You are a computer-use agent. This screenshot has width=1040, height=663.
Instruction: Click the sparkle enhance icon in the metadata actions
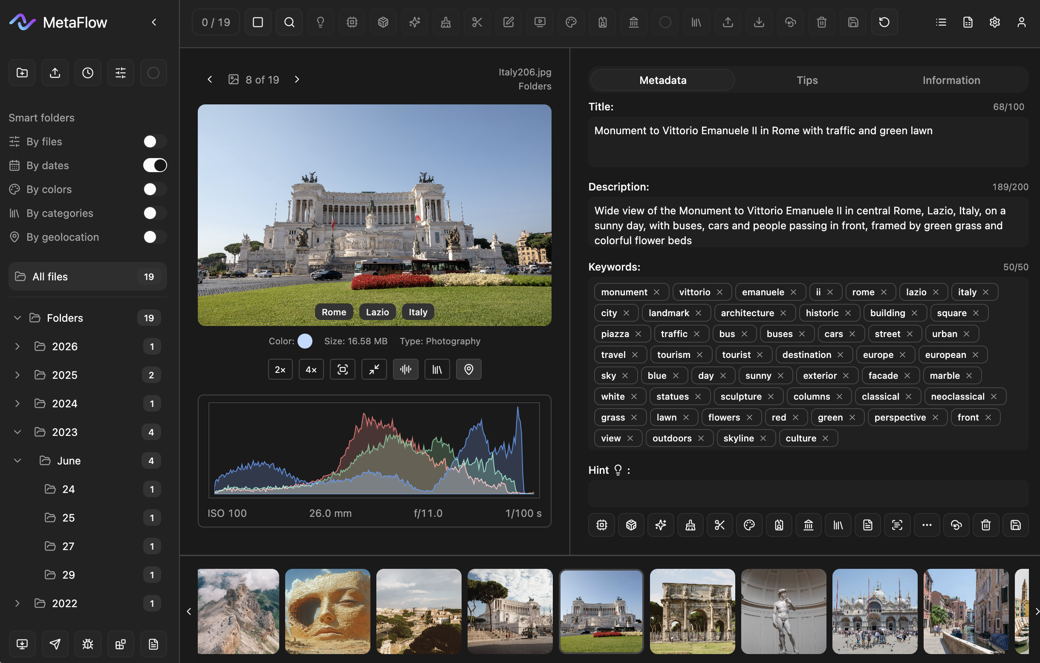pyautogui.click(x=660, y=525)
